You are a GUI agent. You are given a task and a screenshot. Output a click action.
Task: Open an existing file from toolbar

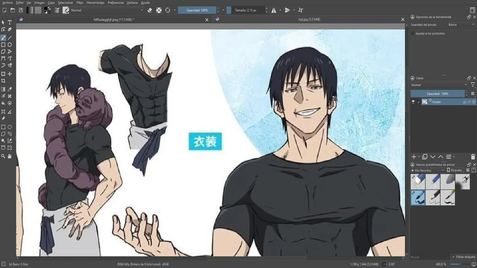click(12, 10)
